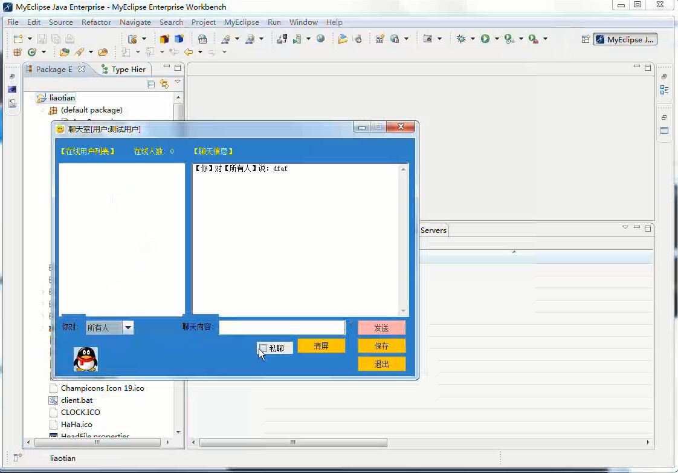Open the web browser globe icon
The width and height of the screenshot is (678, 473).
[x=320, y=39]
